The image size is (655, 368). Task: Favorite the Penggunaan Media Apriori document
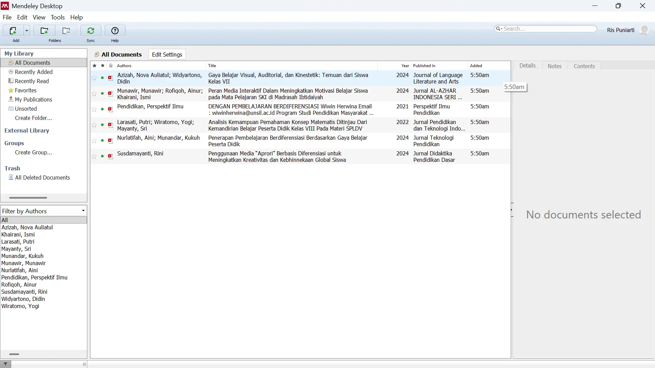tap(94, 156)
